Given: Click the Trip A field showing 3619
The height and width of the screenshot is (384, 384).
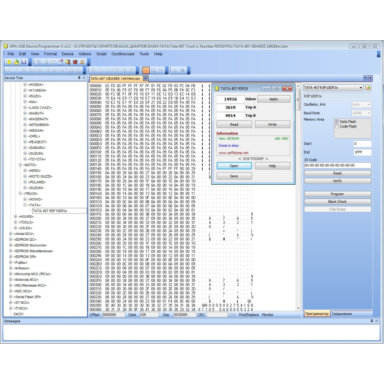Looking at the screenshot, I should 230,107.
